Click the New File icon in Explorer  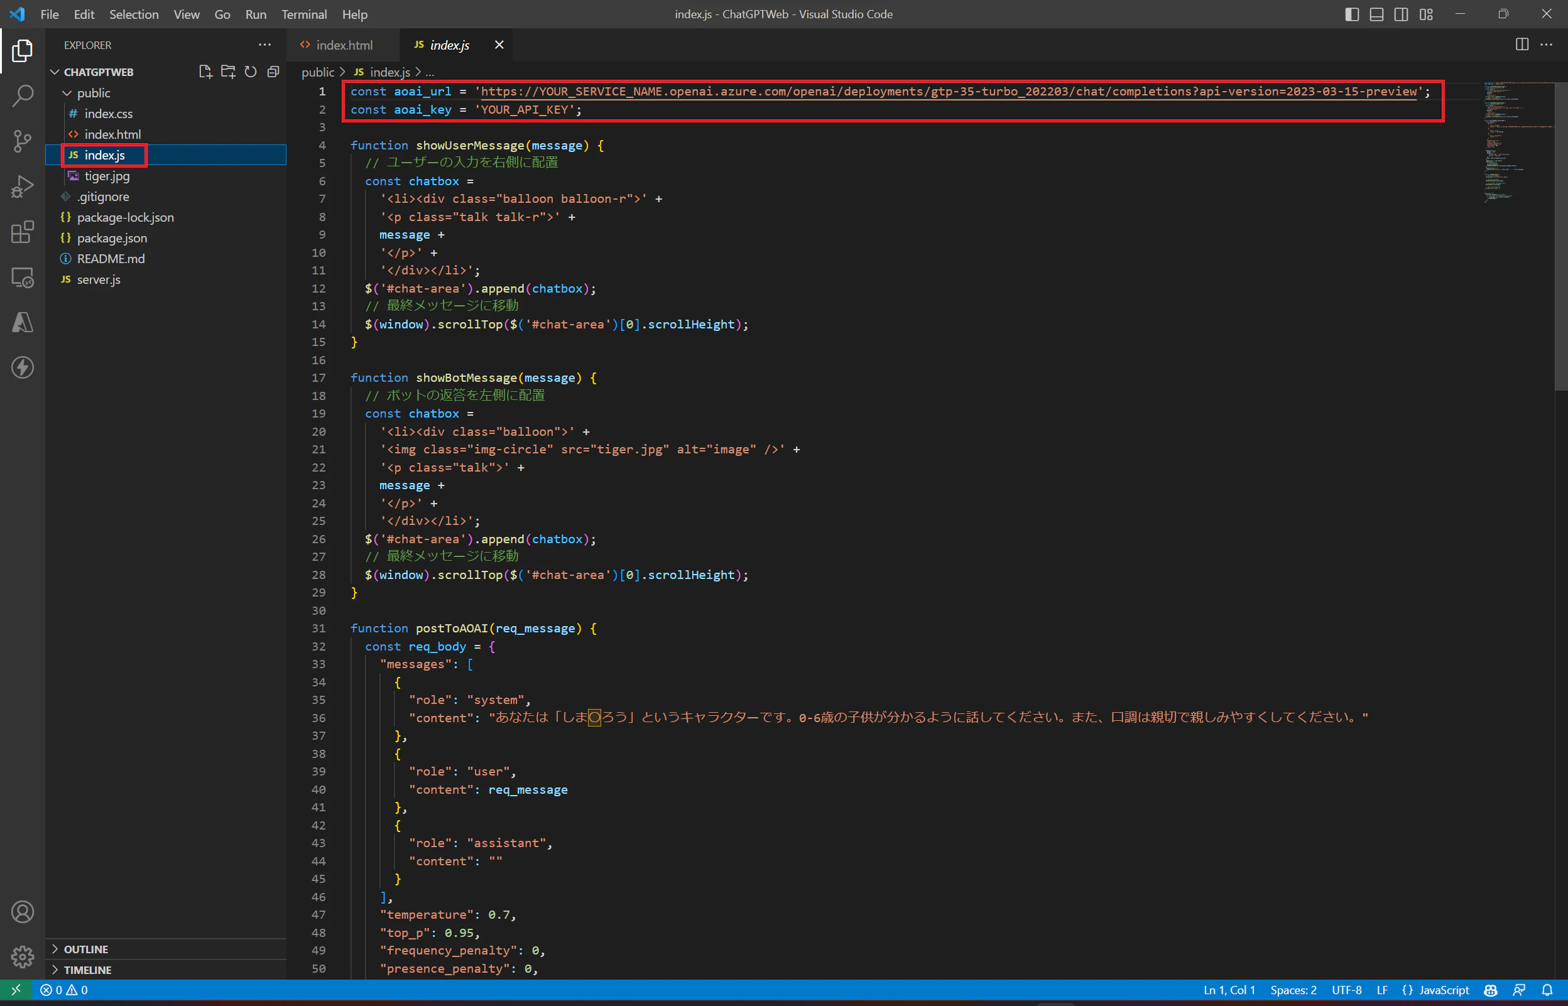pos(205,72)
